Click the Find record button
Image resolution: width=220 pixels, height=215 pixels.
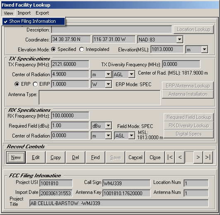click(95, 157)
